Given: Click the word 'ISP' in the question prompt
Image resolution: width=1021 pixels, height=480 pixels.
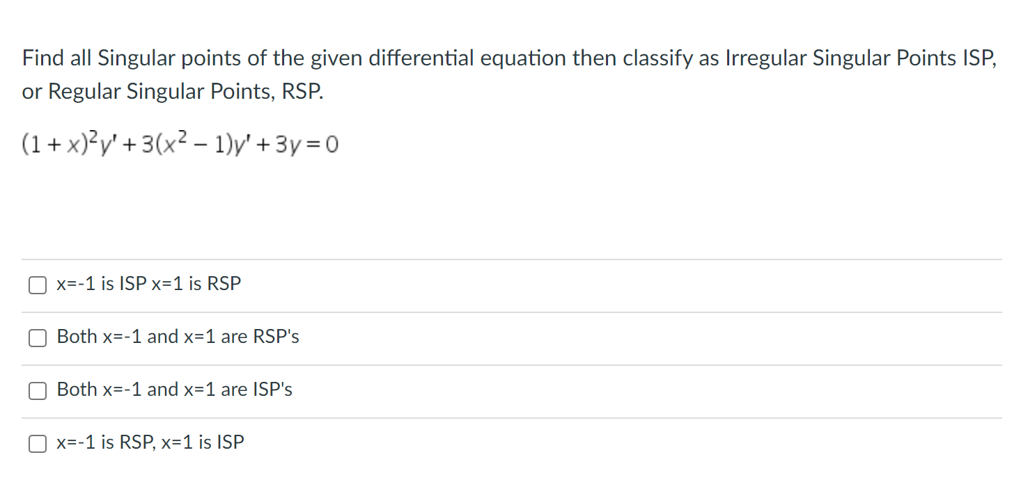Looking at the screenshot, I should pyautogui.click(x=979, y=58).
